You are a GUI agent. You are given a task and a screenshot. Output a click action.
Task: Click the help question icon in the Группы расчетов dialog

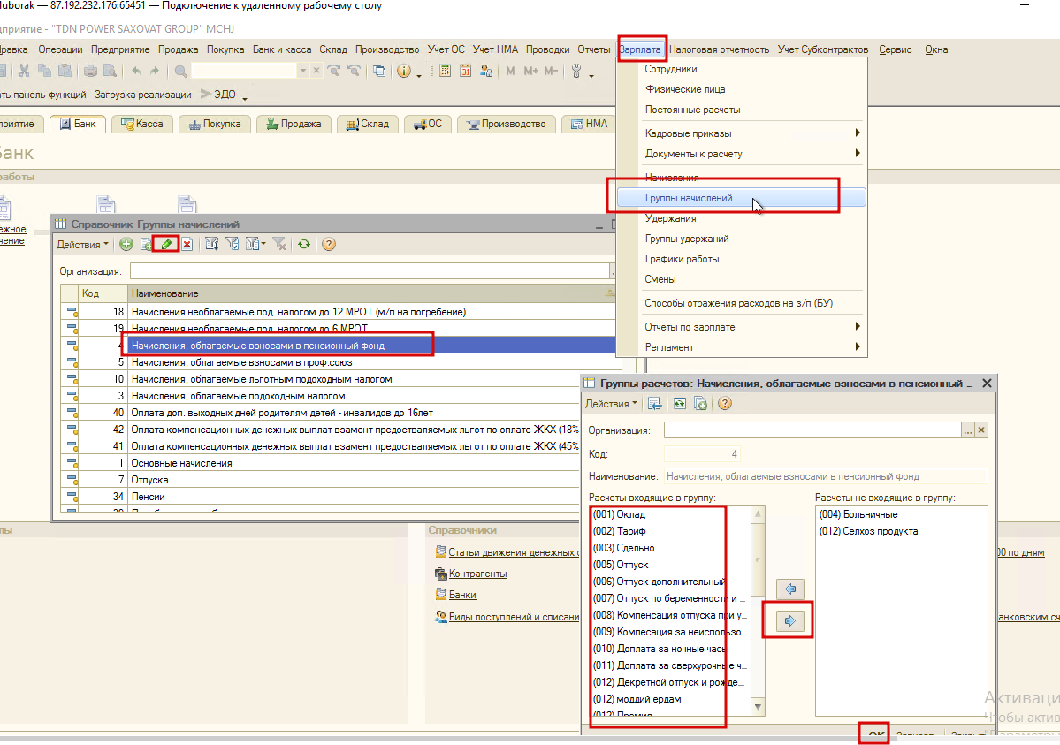point(725,404)
